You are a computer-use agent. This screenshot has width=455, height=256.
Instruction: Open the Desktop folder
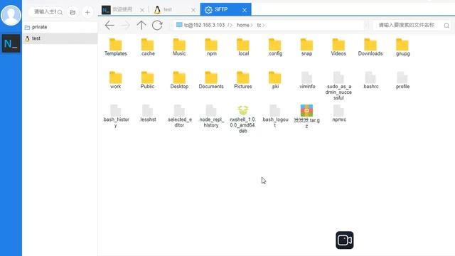click(x=179, y=80)
